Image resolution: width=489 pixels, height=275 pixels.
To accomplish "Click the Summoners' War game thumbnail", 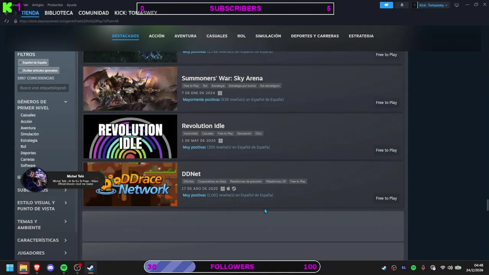I will pos(130,89).
